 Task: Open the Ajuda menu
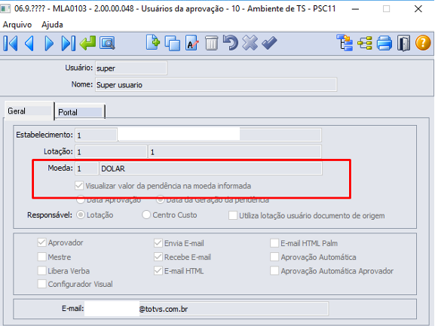coord(52,25)
